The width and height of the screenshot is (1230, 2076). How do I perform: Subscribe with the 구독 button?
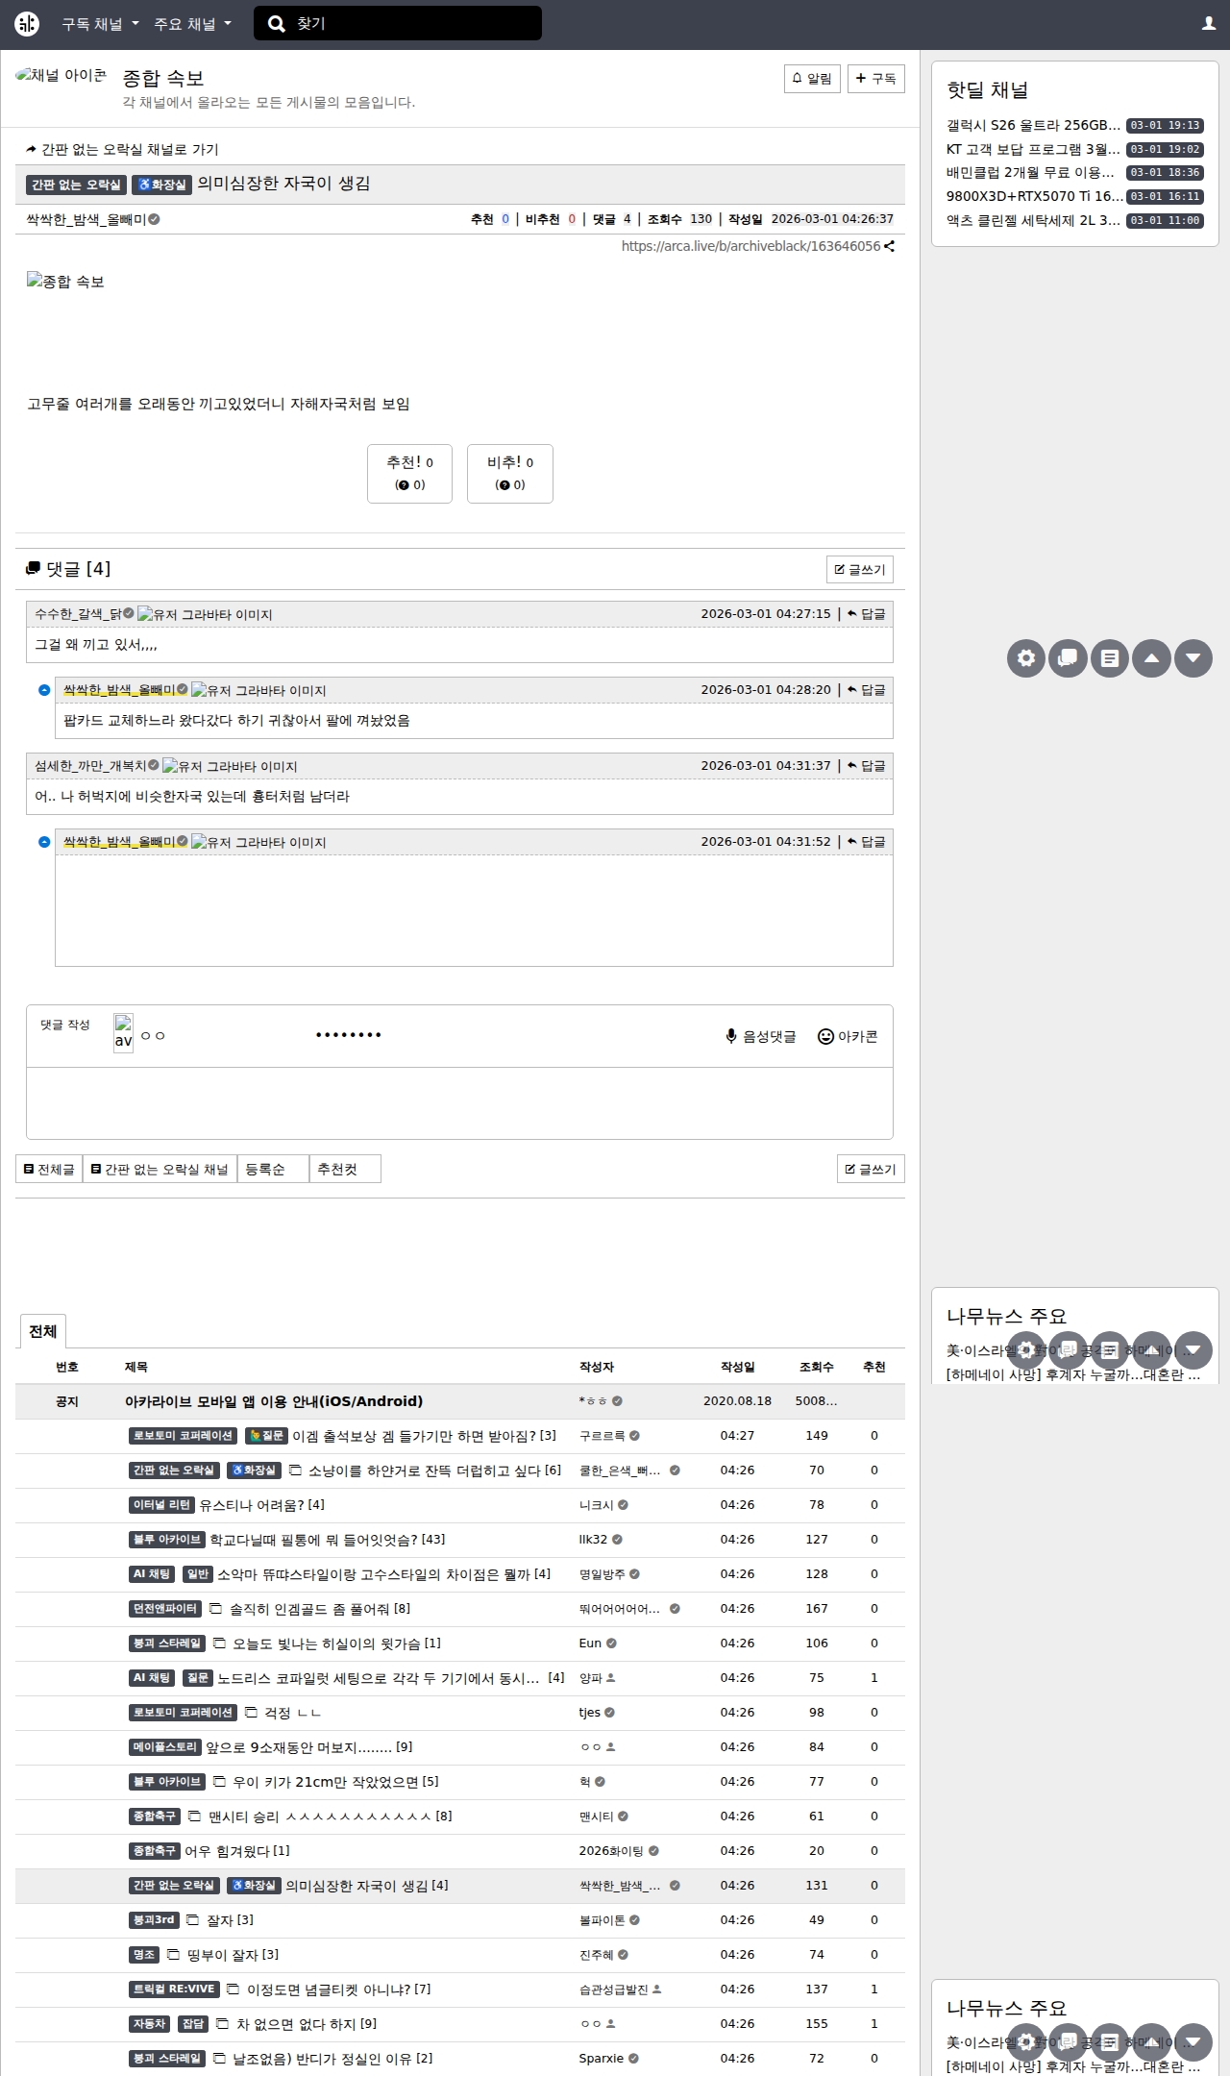coord(876,79)
